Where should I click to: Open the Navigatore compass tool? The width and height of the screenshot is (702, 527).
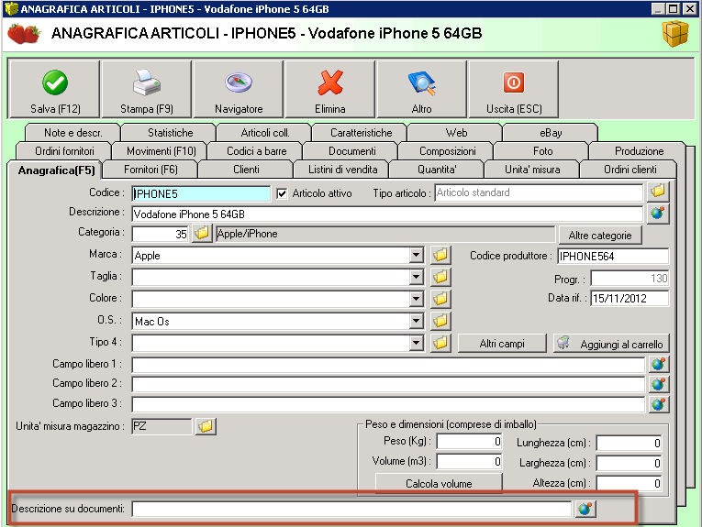tap(239, 90)
